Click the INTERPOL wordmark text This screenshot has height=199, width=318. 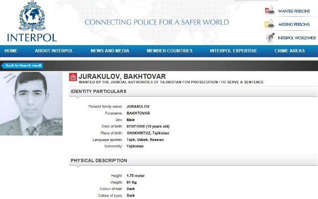click(32, 38)
